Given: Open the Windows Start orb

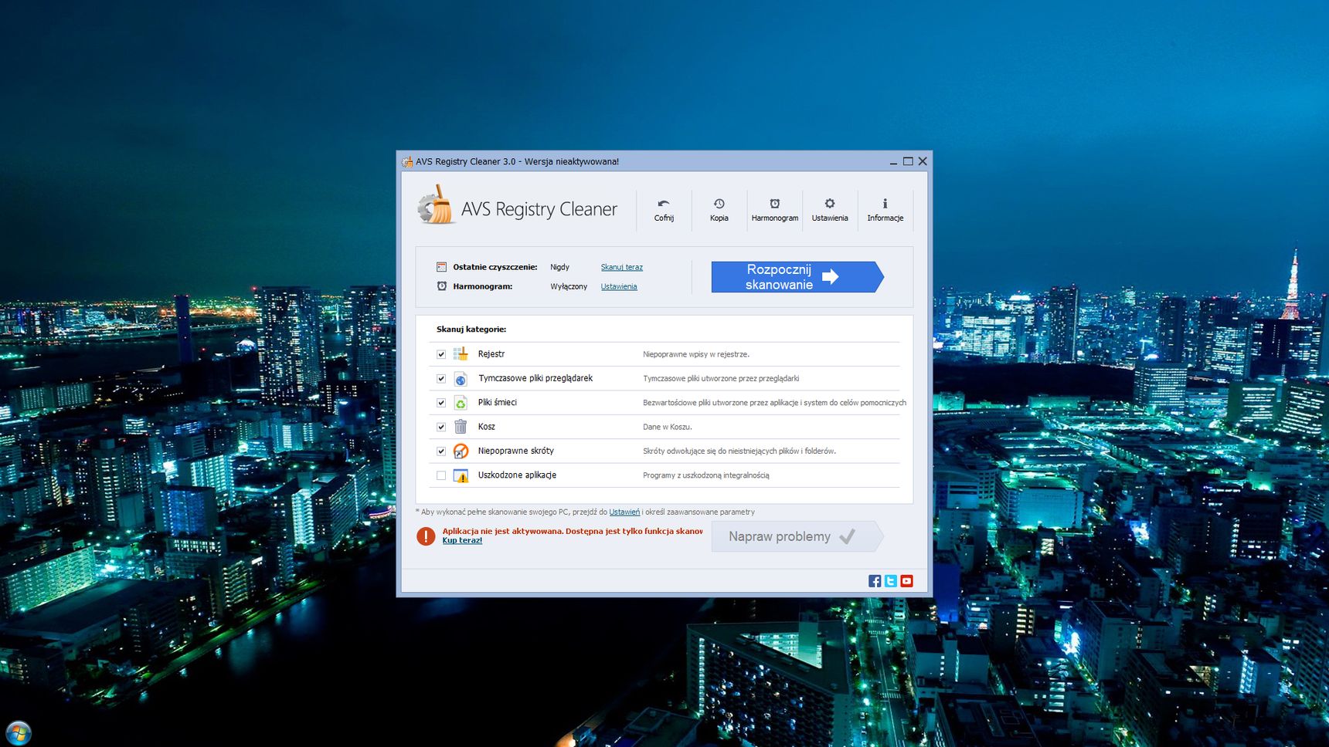Looking at the screenshot, I should click(x=18, y=733).
